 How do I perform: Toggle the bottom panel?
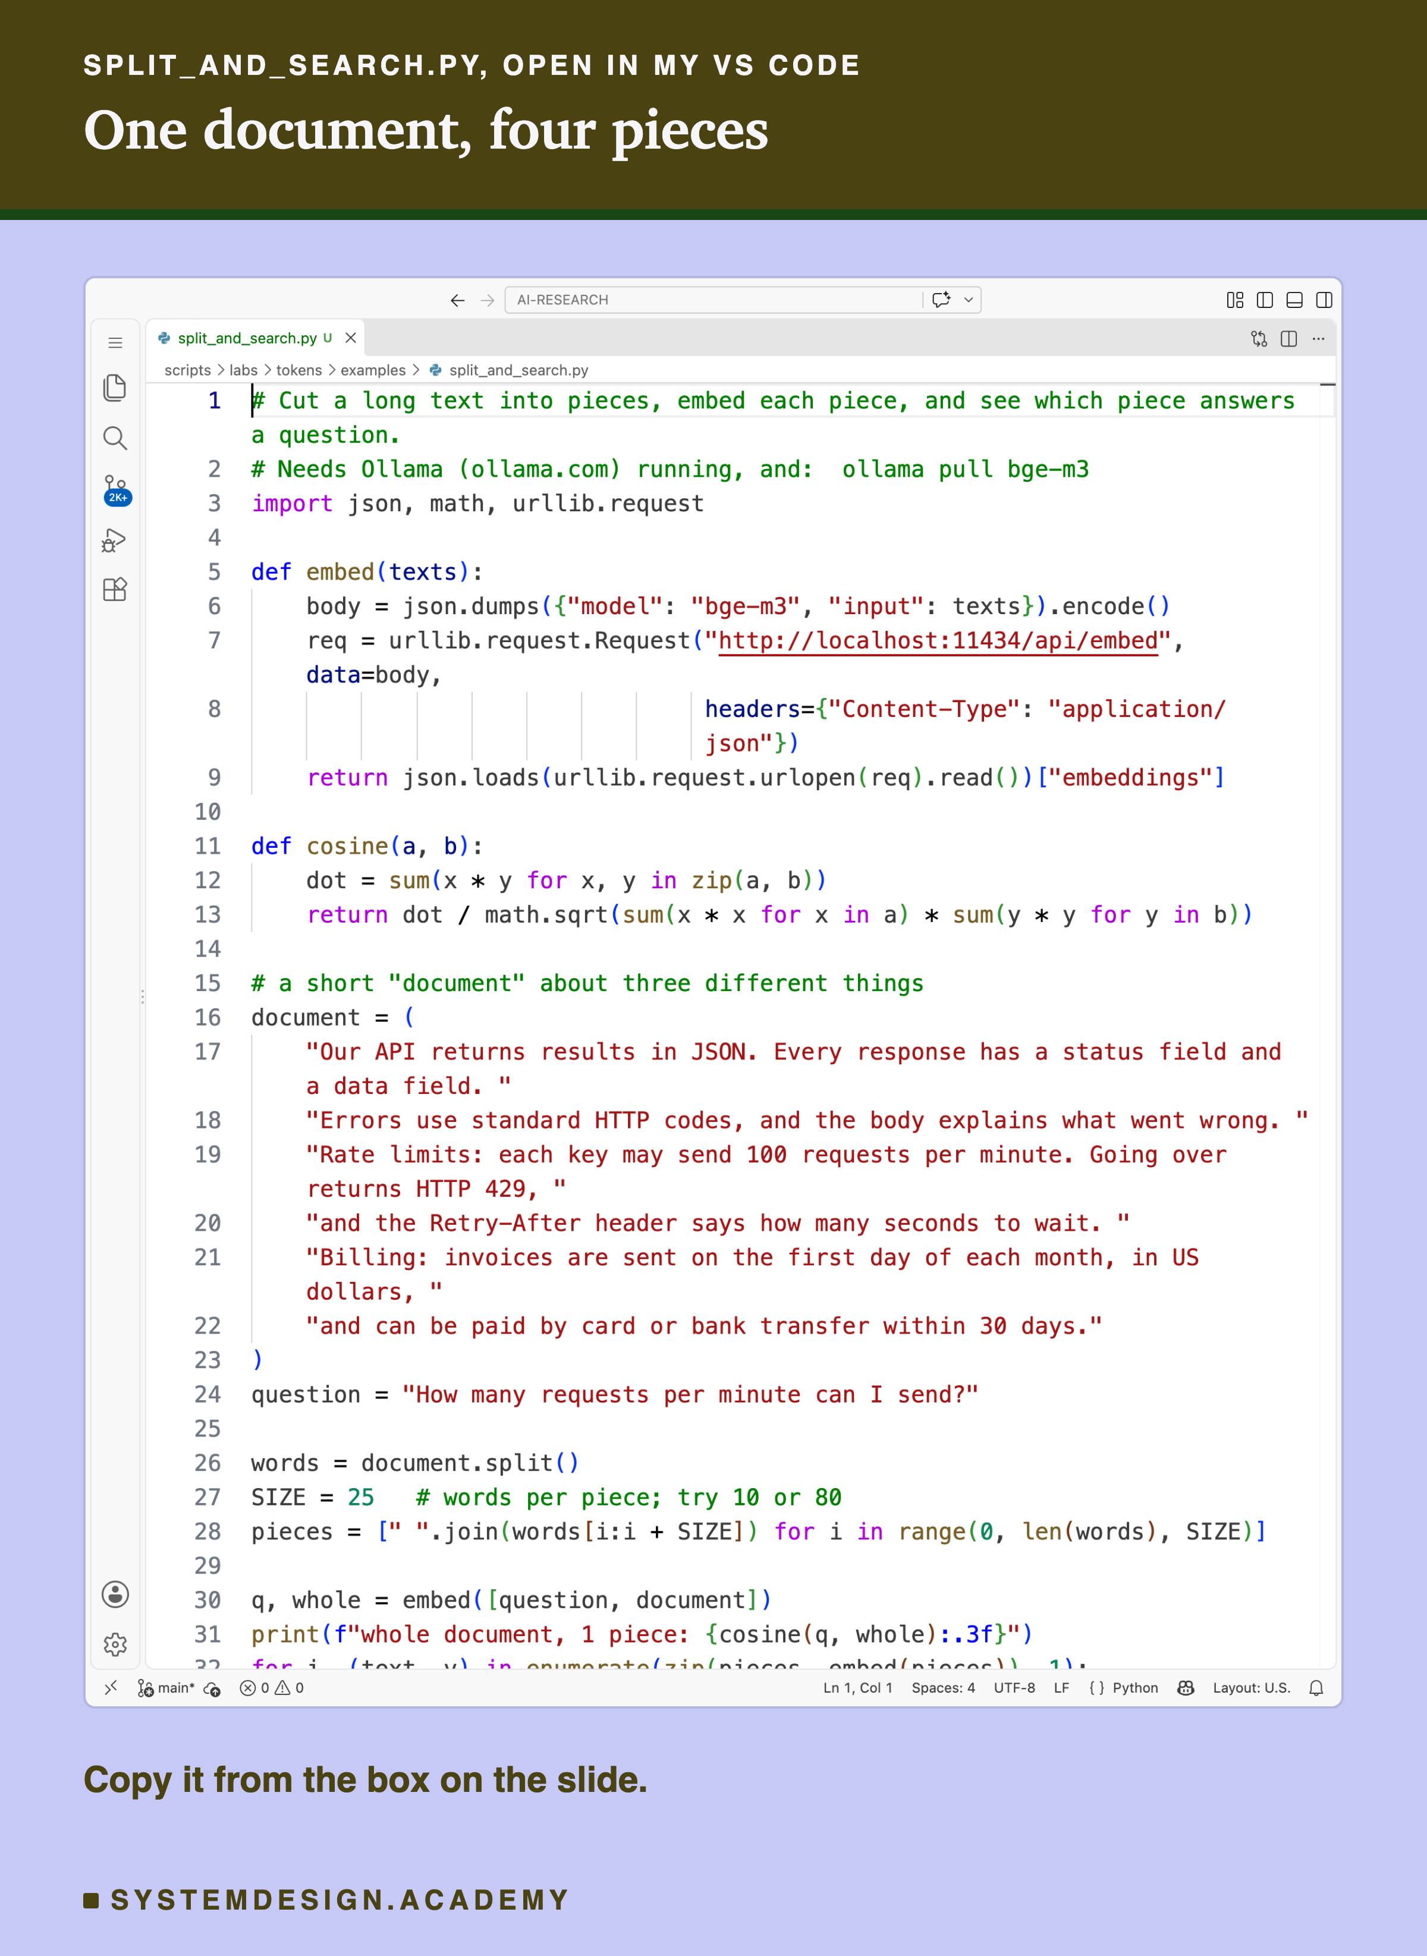tap(1294, 300)
